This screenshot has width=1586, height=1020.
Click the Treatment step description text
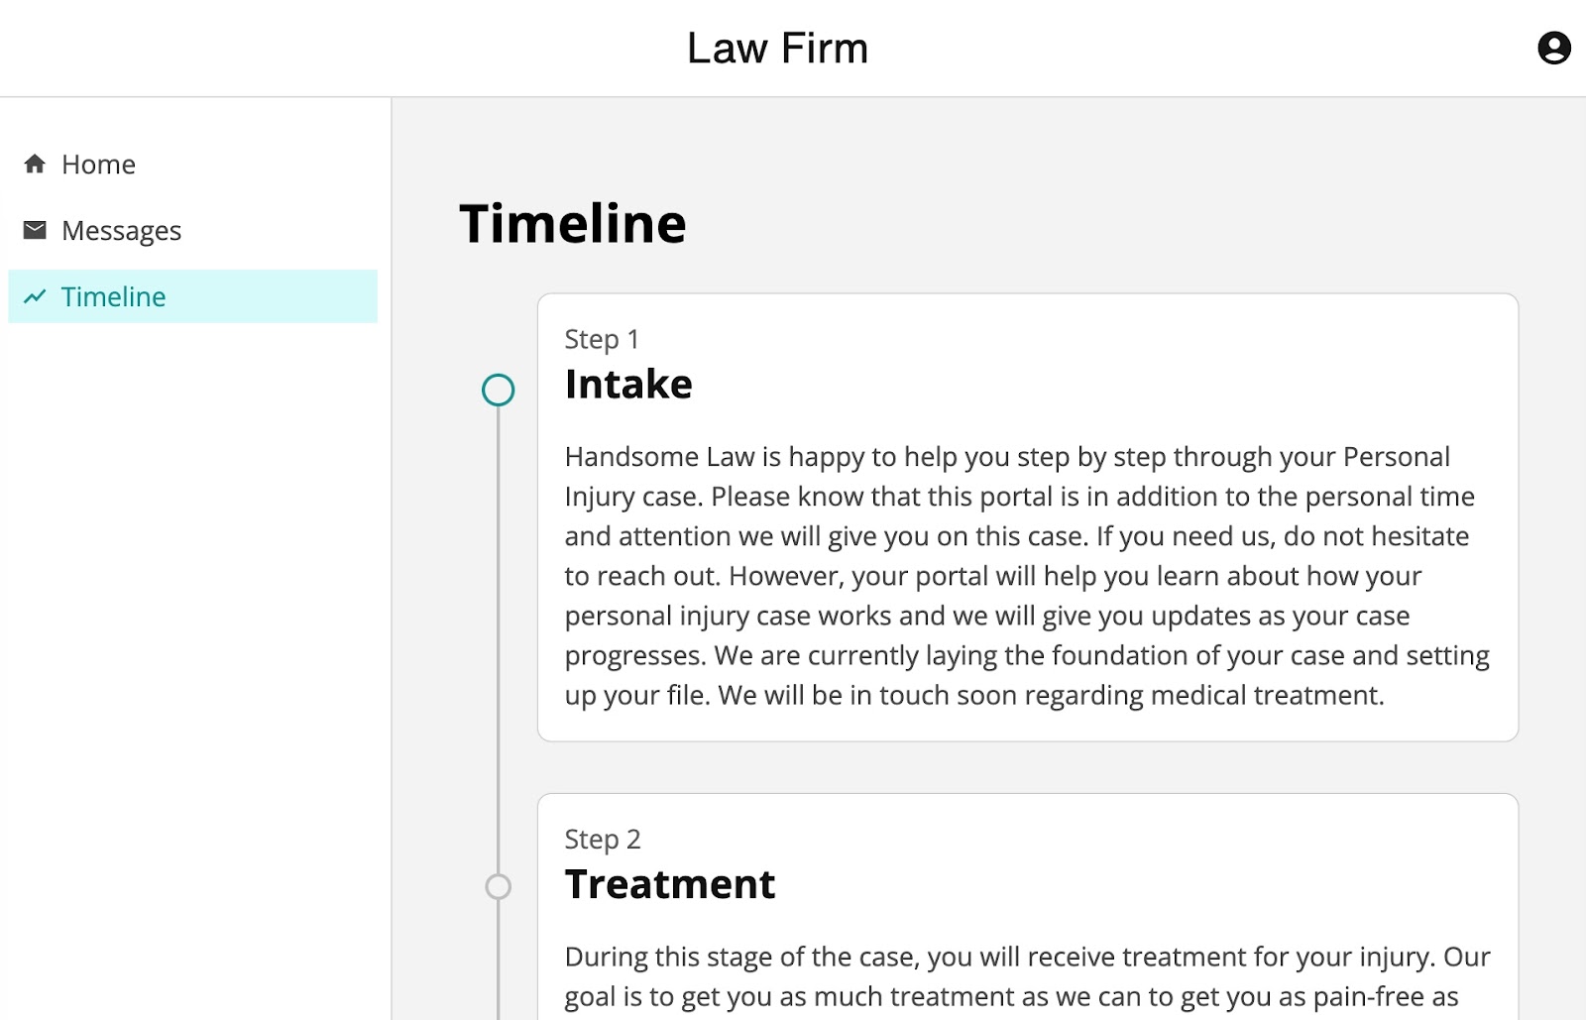tap(1026, 976)
